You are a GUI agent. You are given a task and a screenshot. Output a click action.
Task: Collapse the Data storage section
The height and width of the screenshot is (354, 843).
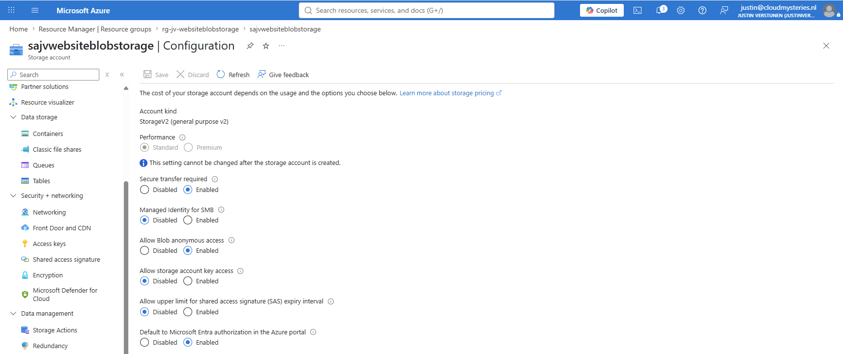(x=13, y=117)
